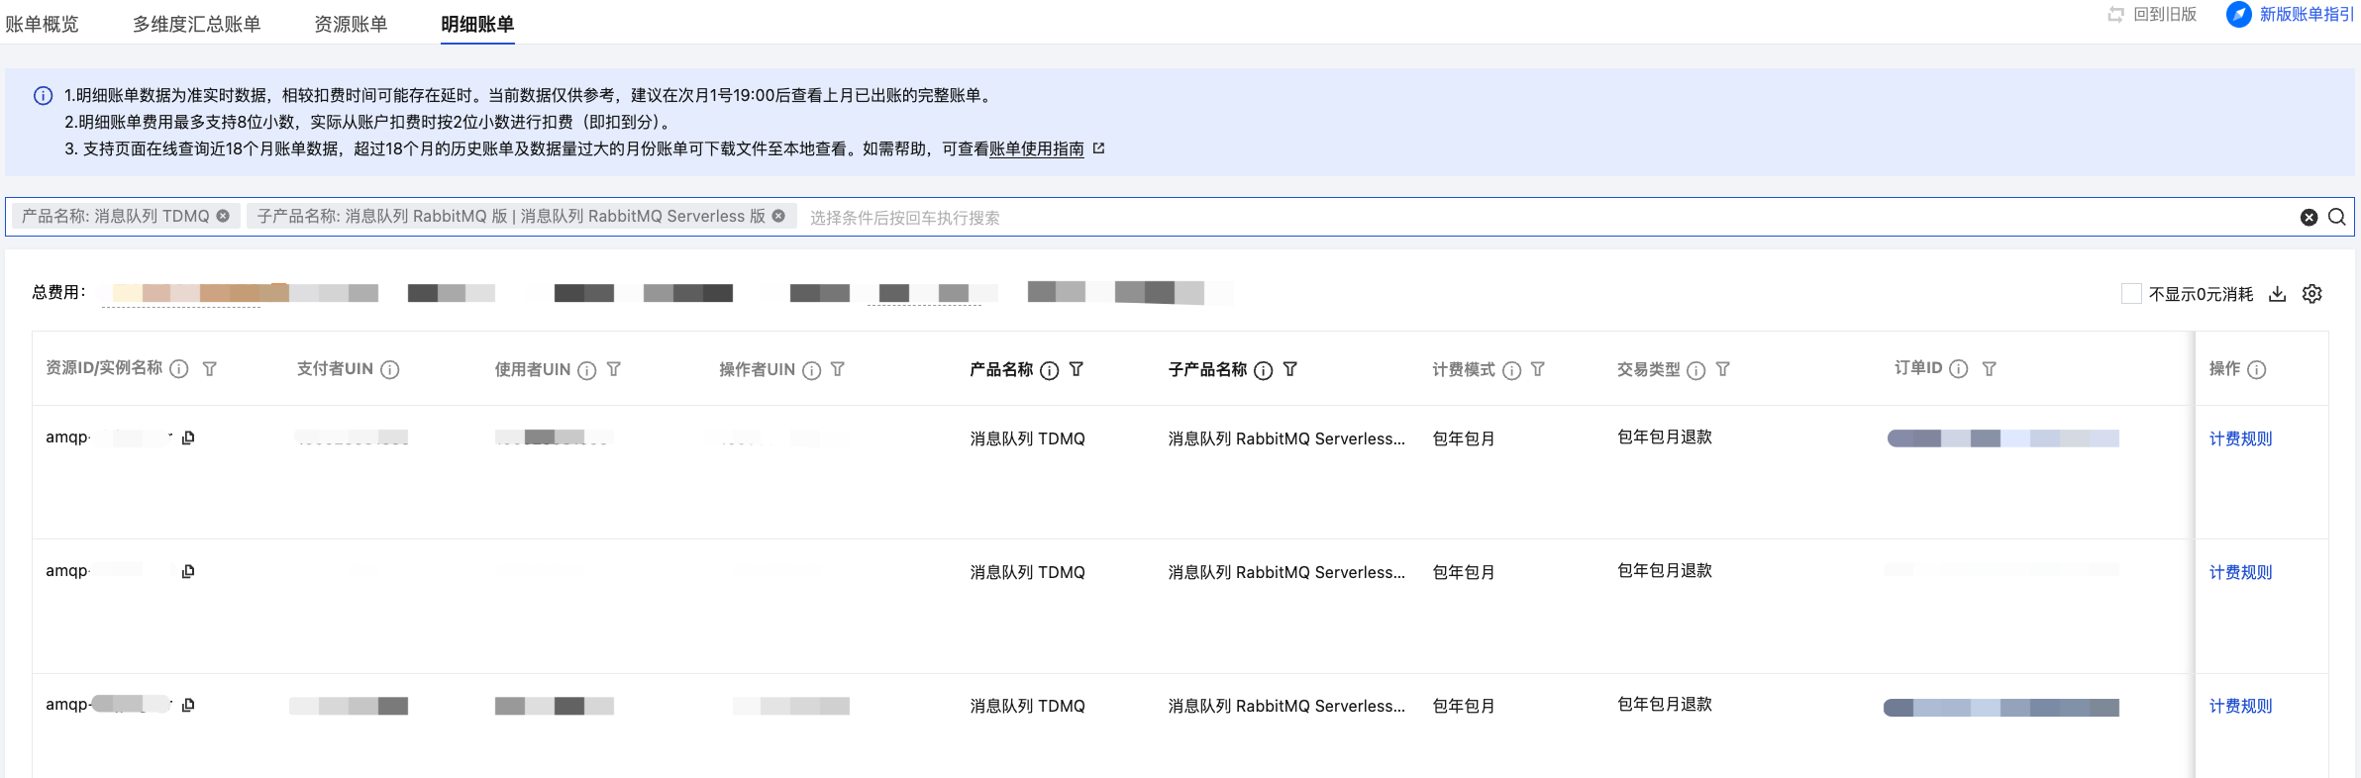Show info tooltip for 支付者UIN column
2361x778 pixels.
point(390,370)
